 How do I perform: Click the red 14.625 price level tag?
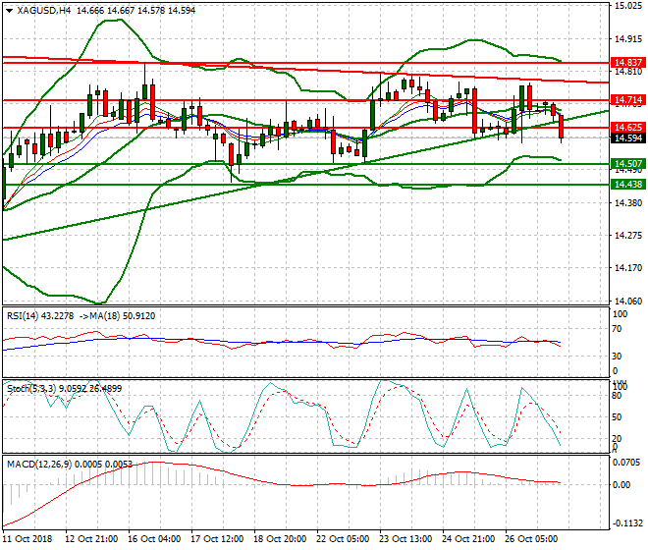(626, 127)
